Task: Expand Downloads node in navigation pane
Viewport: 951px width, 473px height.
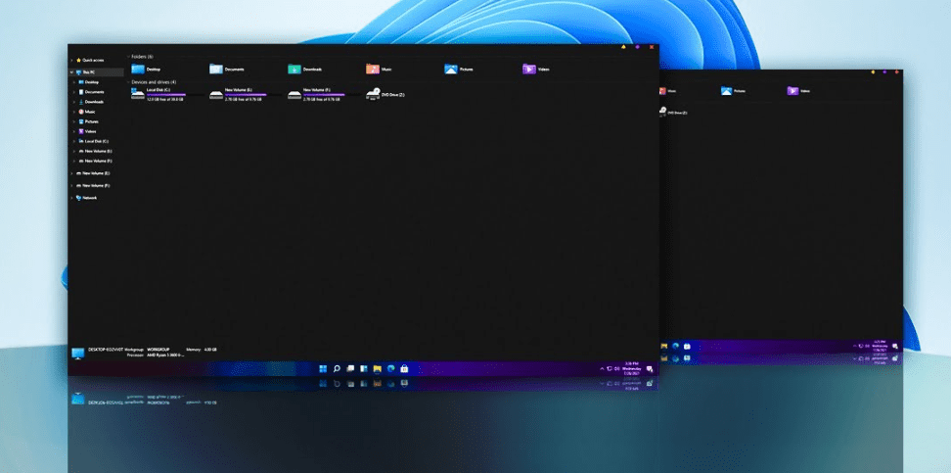Action: (x=74, y=102)
